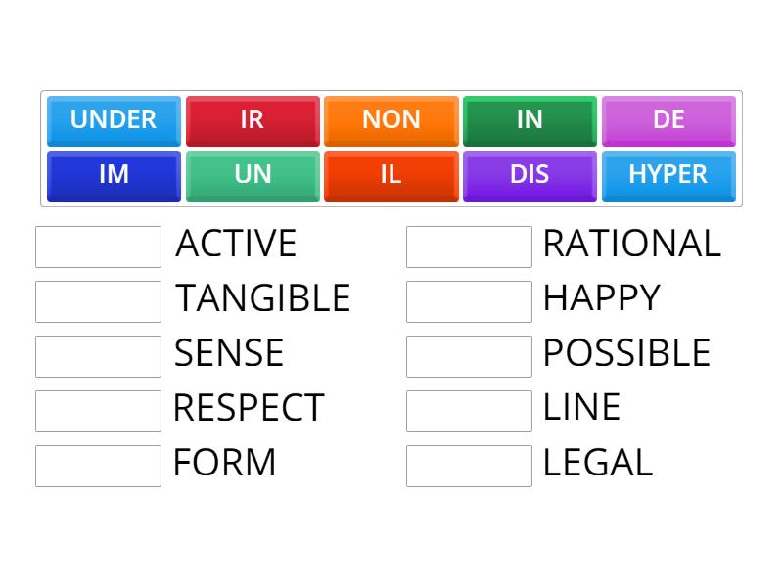This screenshot has width=783, height=587.
Task: Click the blank box before LINE
Action: click(x=468, y=409)
